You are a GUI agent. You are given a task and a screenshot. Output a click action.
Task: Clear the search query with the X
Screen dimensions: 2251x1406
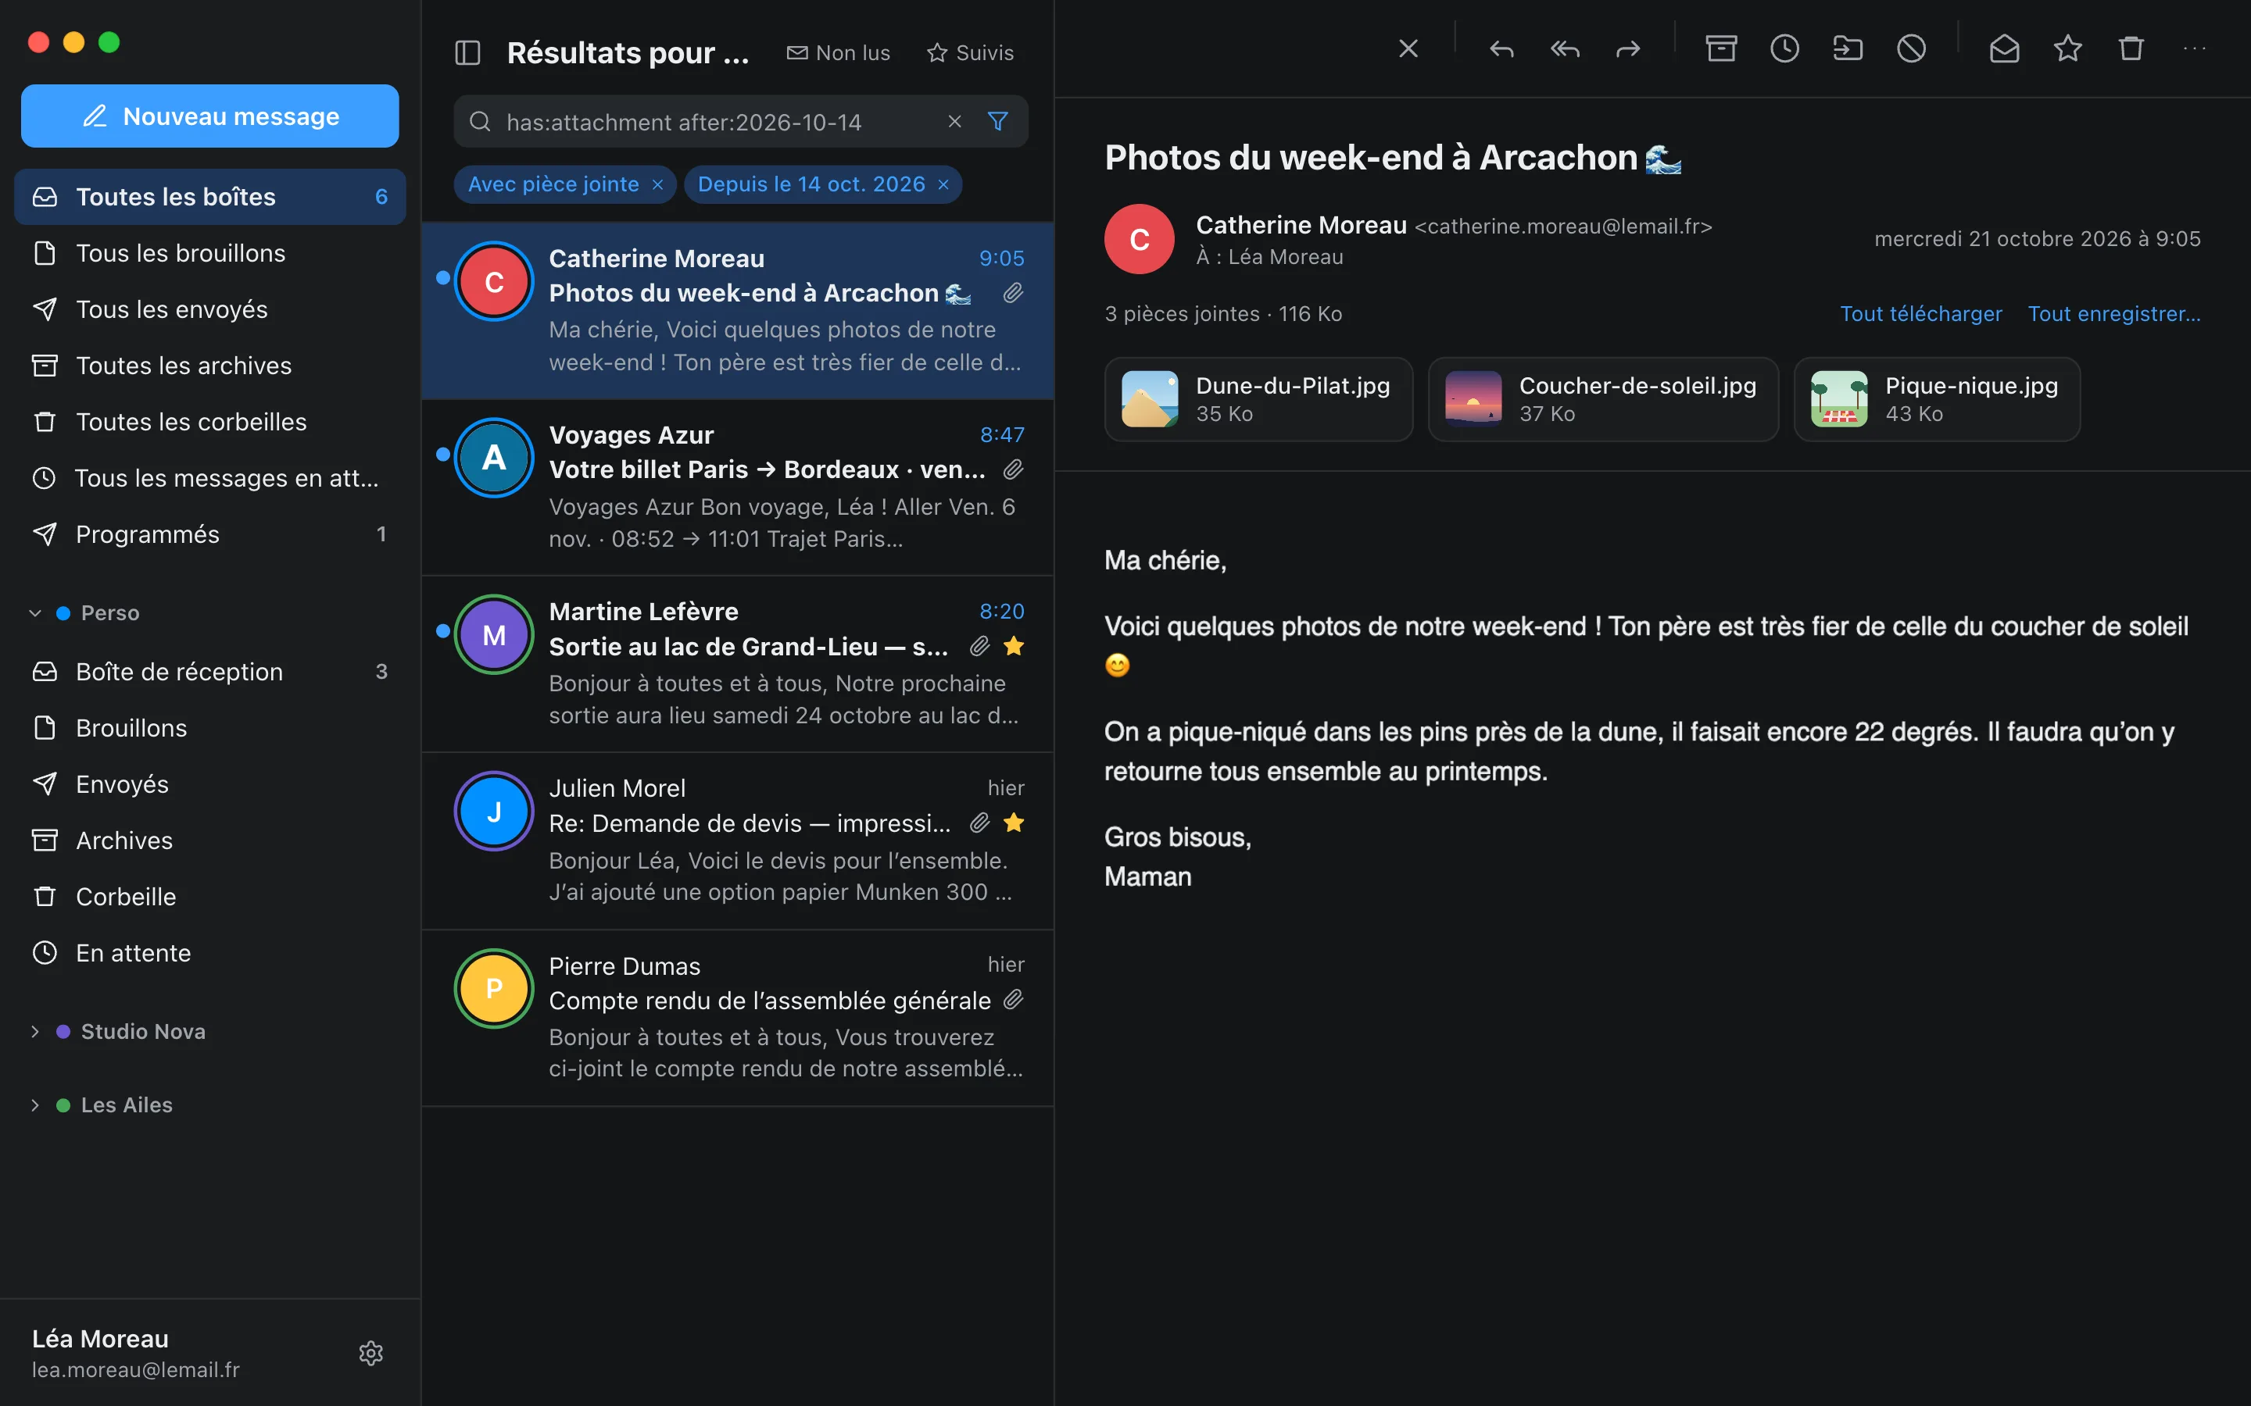coord(954,122)
